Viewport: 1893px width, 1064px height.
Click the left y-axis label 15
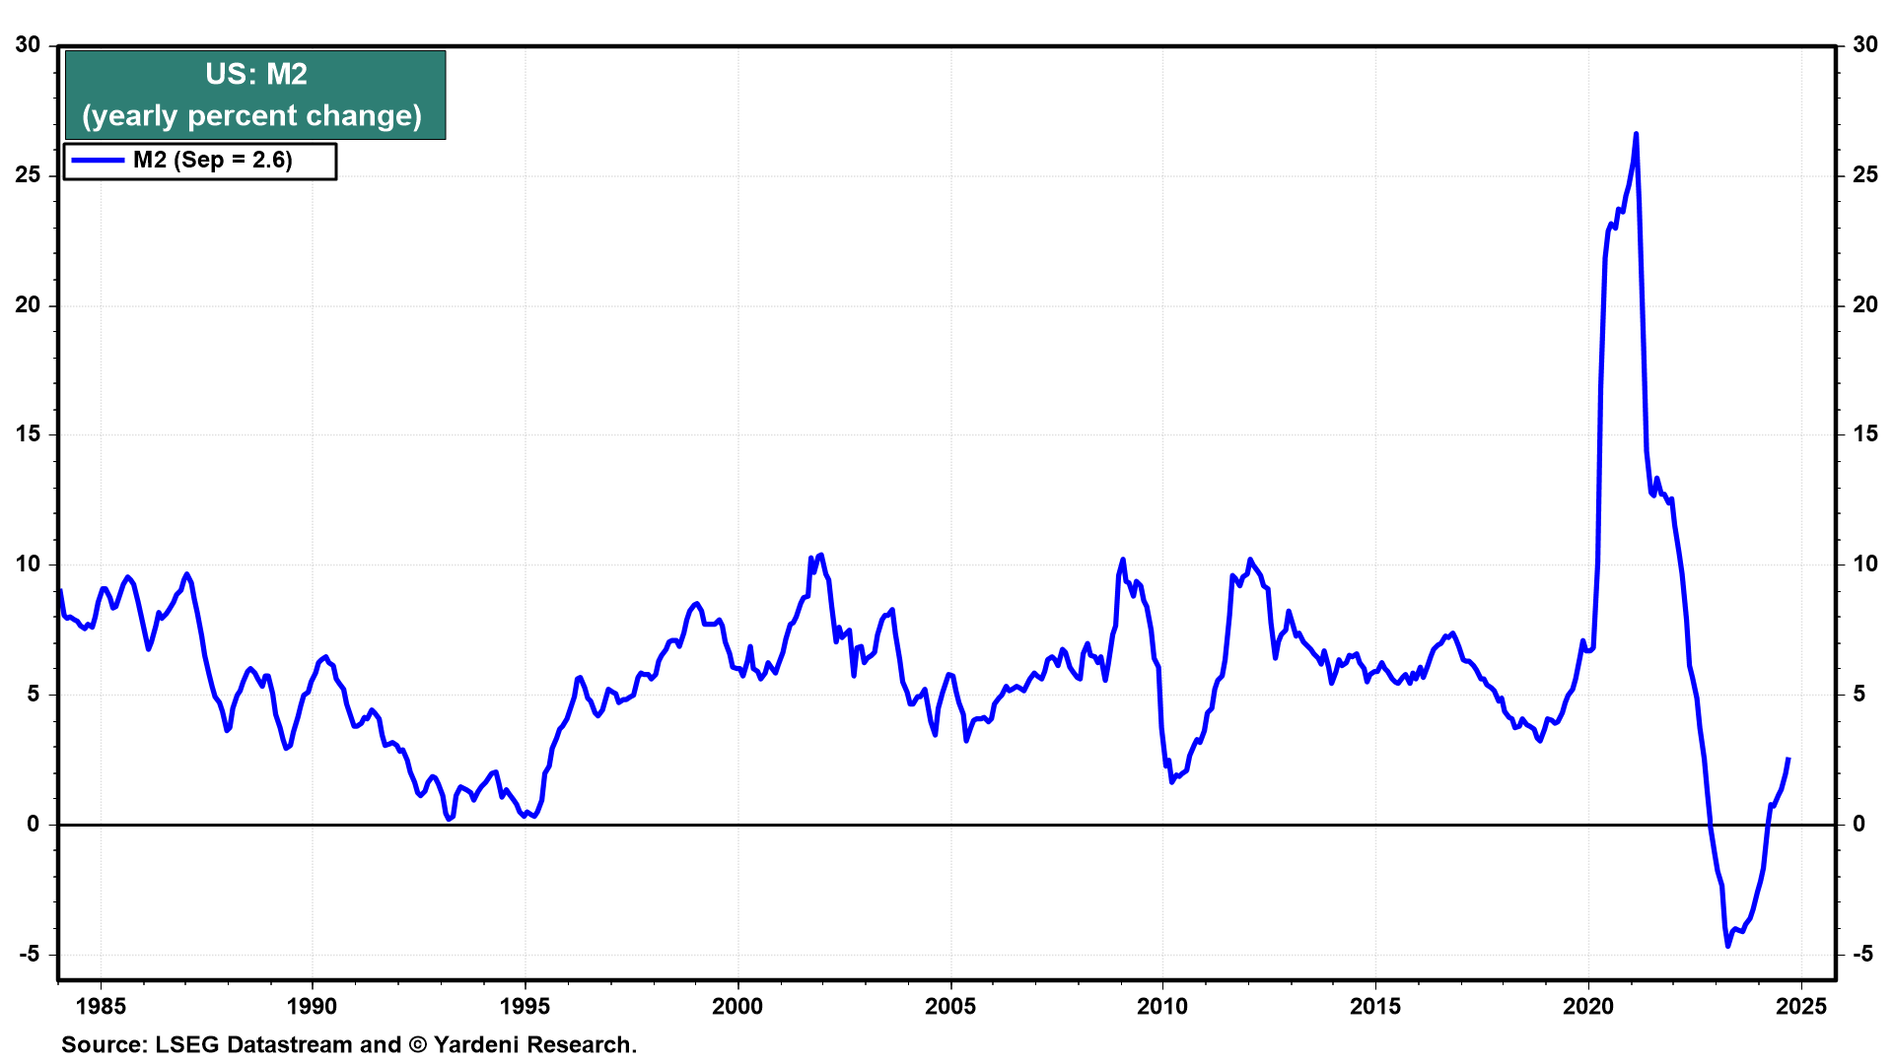(28, 434)
